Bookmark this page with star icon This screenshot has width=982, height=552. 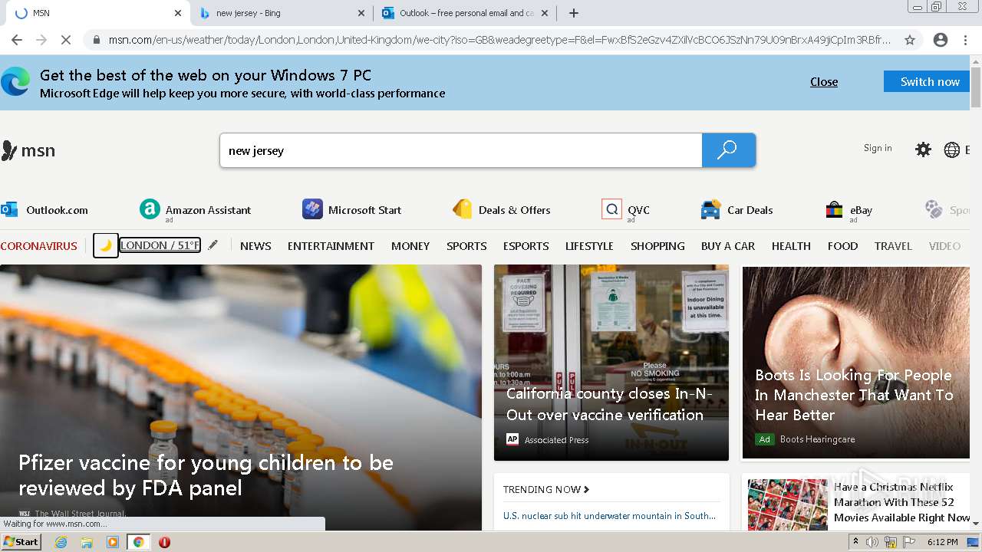910,40
